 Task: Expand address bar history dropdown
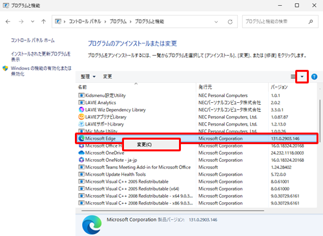coord(216,22)
